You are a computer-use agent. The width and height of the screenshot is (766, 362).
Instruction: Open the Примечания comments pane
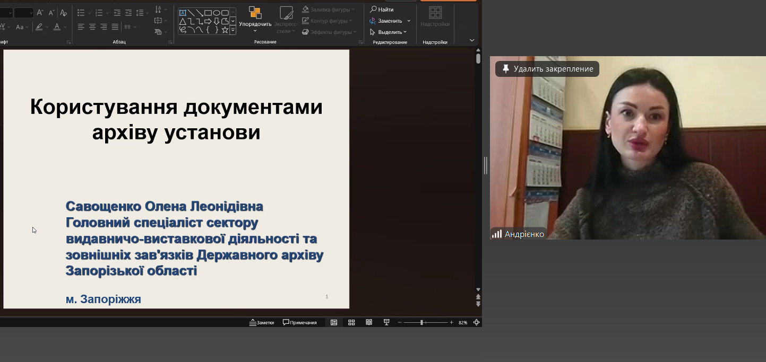tap(300, 322)
